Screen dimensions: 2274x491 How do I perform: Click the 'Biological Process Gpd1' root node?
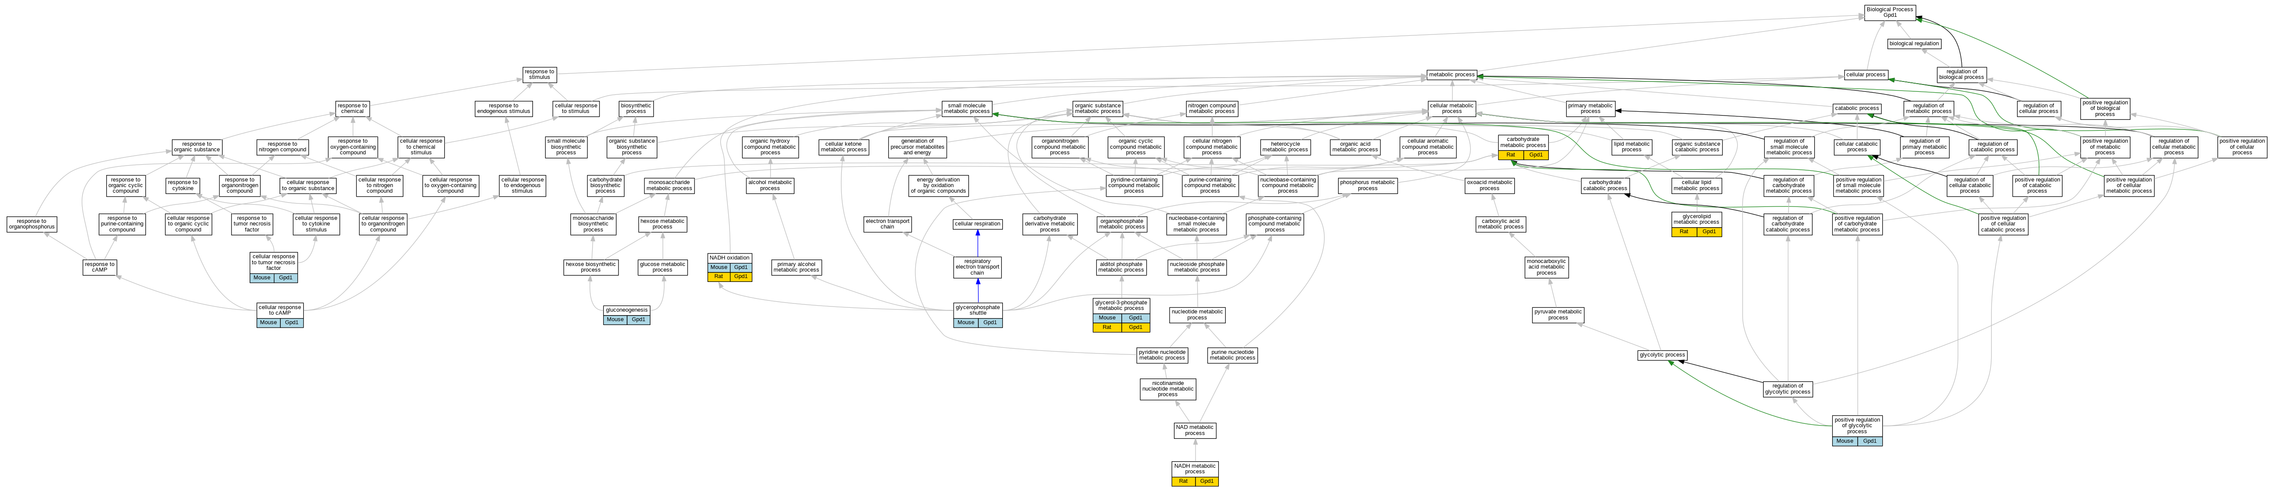click(1889, 13)
